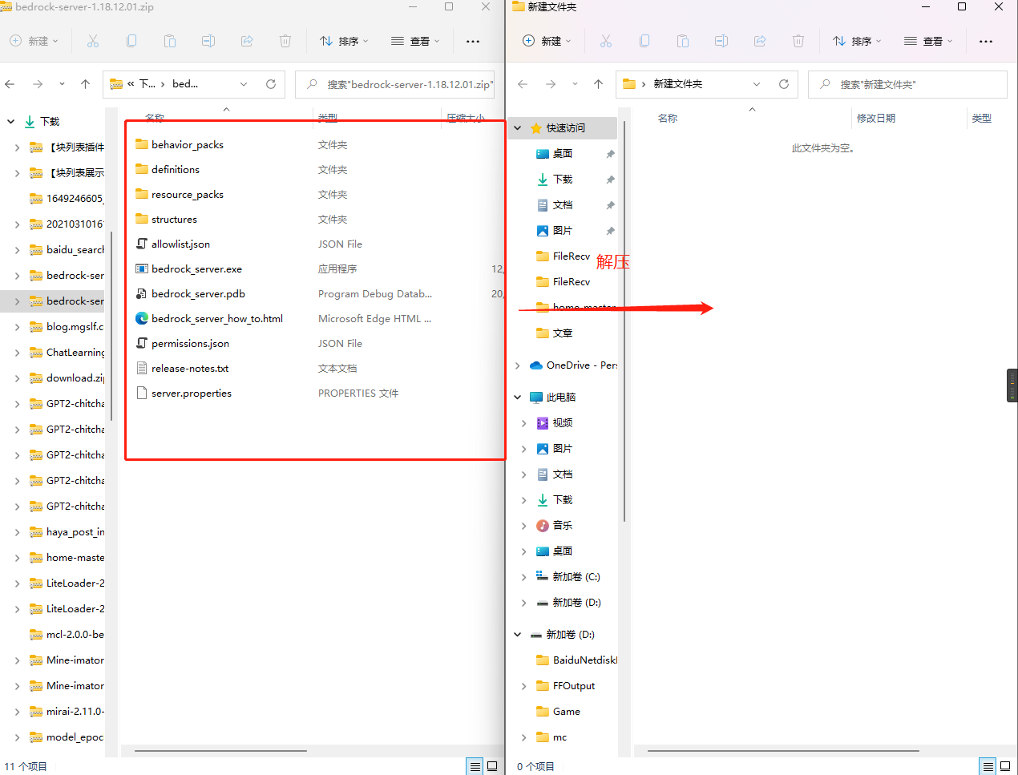
Task: Open address history dropdown in left window
Action: click(244, 84)
